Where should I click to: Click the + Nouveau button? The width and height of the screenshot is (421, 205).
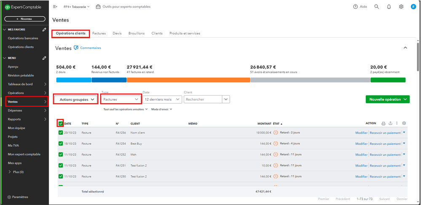pyautogui.click(x=25, y=19)
